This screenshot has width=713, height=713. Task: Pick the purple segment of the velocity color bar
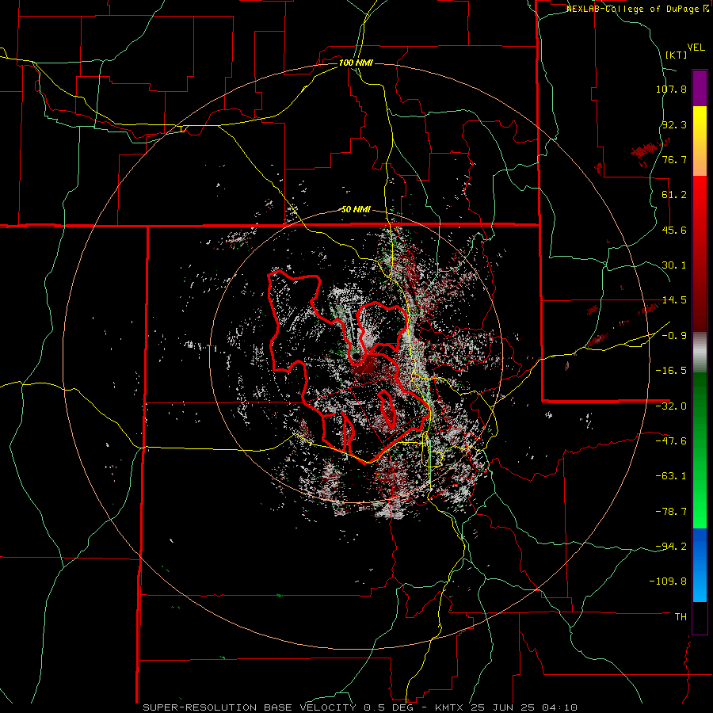[700, 89]
